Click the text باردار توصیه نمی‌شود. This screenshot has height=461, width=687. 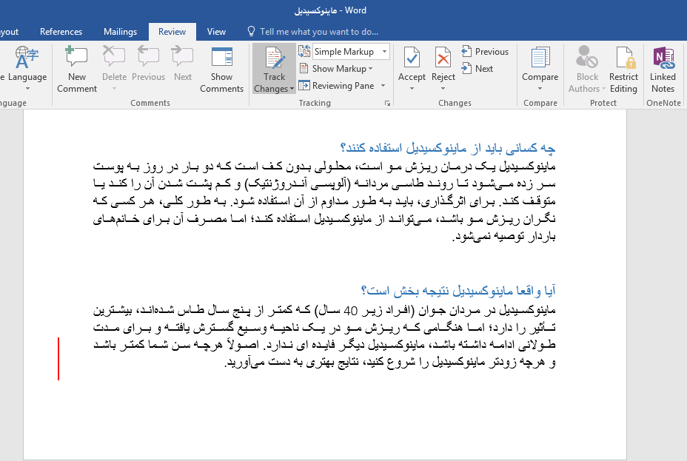tap(504, 237)
